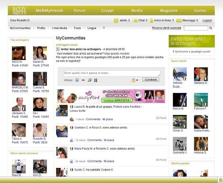This screenshot has width=223, height=183.
Task: Click the search magnifier icon
Action: point(211,28)
